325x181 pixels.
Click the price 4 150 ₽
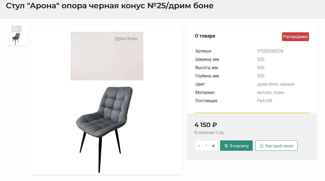pos(206,125)
